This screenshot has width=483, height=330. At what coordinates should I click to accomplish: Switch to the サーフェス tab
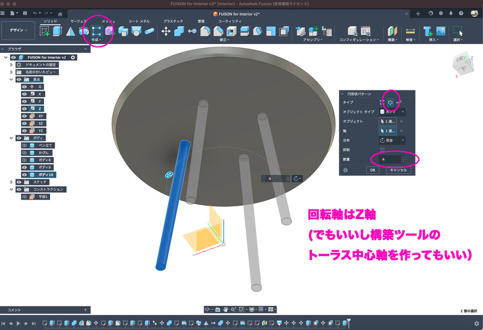(79, 21)
